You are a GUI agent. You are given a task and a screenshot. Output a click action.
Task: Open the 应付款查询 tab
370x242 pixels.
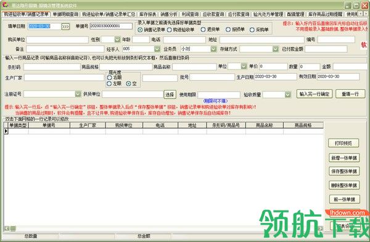239,14
